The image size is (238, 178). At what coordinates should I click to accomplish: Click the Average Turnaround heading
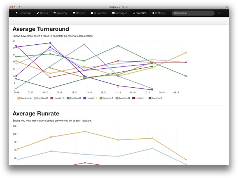pyautogui.click(x=41, y=29)
